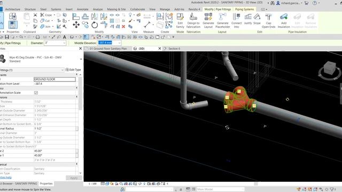Click the Offset tool in Modify panel
Viewport: 342px width, 192px height.
pos(85,17)
